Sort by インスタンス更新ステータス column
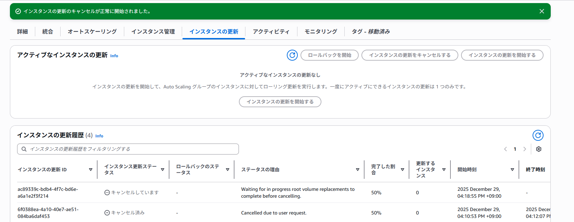Viewport: 574px width, 222px height. (163, 170)
